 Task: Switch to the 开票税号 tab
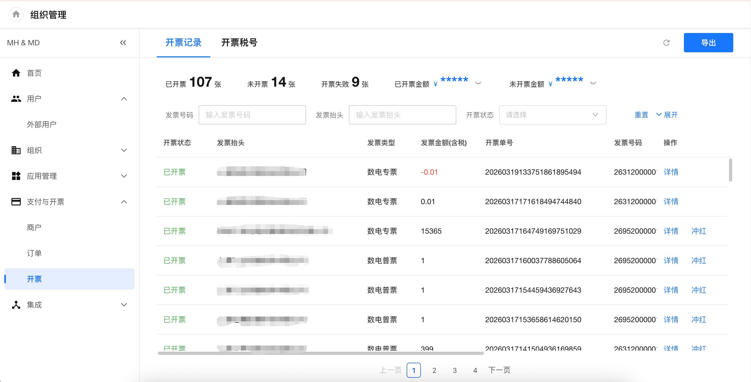click(239, 43)
